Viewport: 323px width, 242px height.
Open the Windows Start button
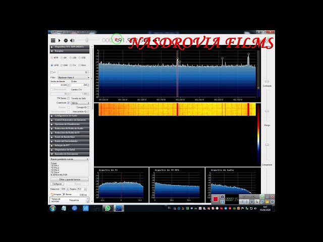pyautogui.click(x=52, y=208)
